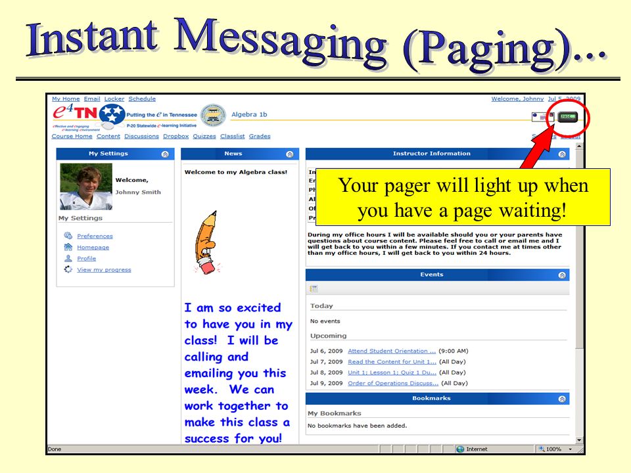Click the Internet zone globe icon in the status bar

(x=460, y=449)
